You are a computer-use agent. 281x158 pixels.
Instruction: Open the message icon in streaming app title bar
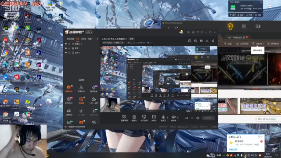coord(188,32)
